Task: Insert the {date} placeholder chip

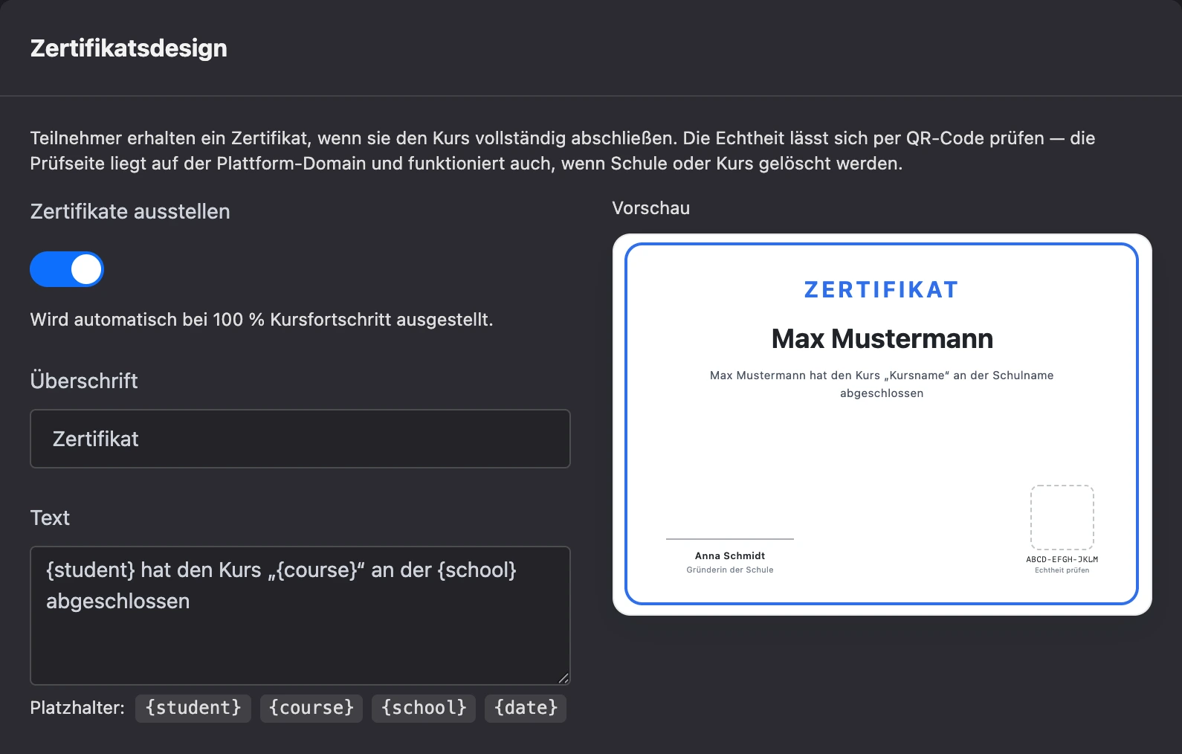Action: click(526, 708)
